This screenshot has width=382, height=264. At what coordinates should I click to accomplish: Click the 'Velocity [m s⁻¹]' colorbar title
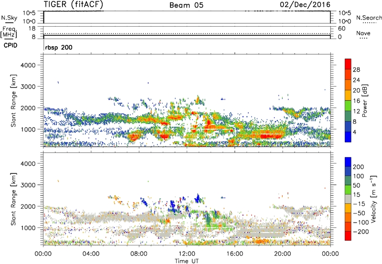(x=373, y=199)
